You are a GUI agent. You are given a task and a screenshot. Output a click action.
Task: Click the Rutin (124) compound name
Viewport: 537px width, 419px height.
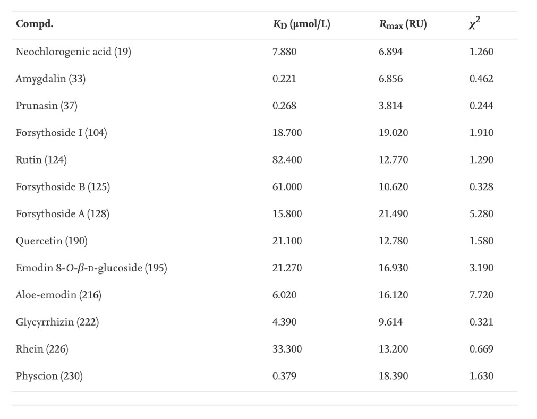[41, 160]
